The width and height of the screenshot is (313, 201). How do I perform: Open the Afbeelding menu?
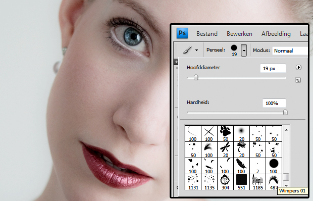276,34
